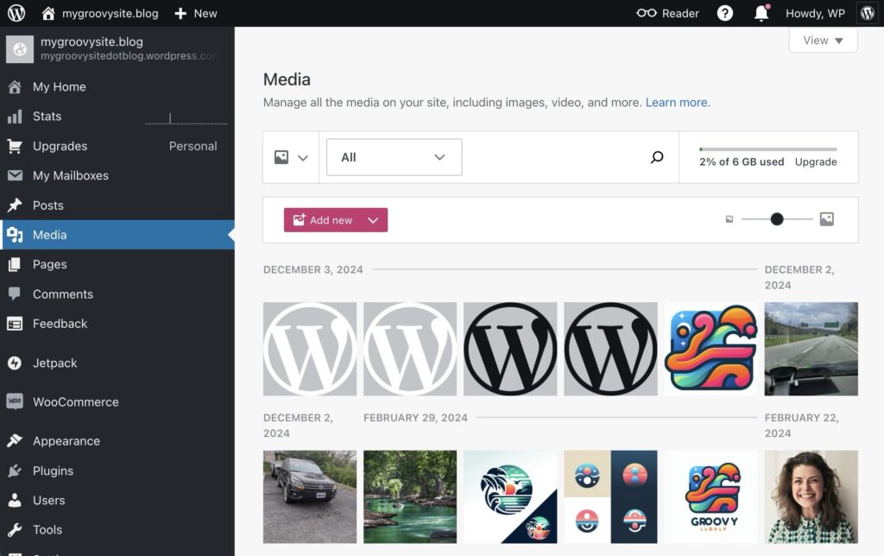Adjust the thumbnail size slider handle
Viewport: 884px width, 556px height.
(777, 218)
